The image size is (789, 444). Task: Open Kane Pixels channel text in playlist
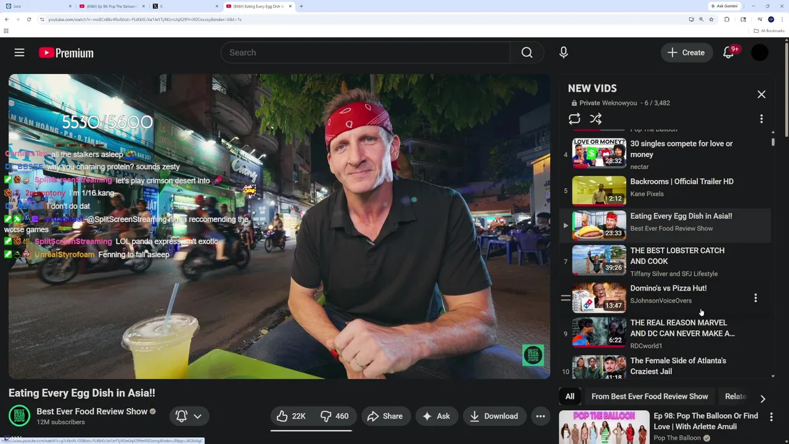click(x=647, y=194)
